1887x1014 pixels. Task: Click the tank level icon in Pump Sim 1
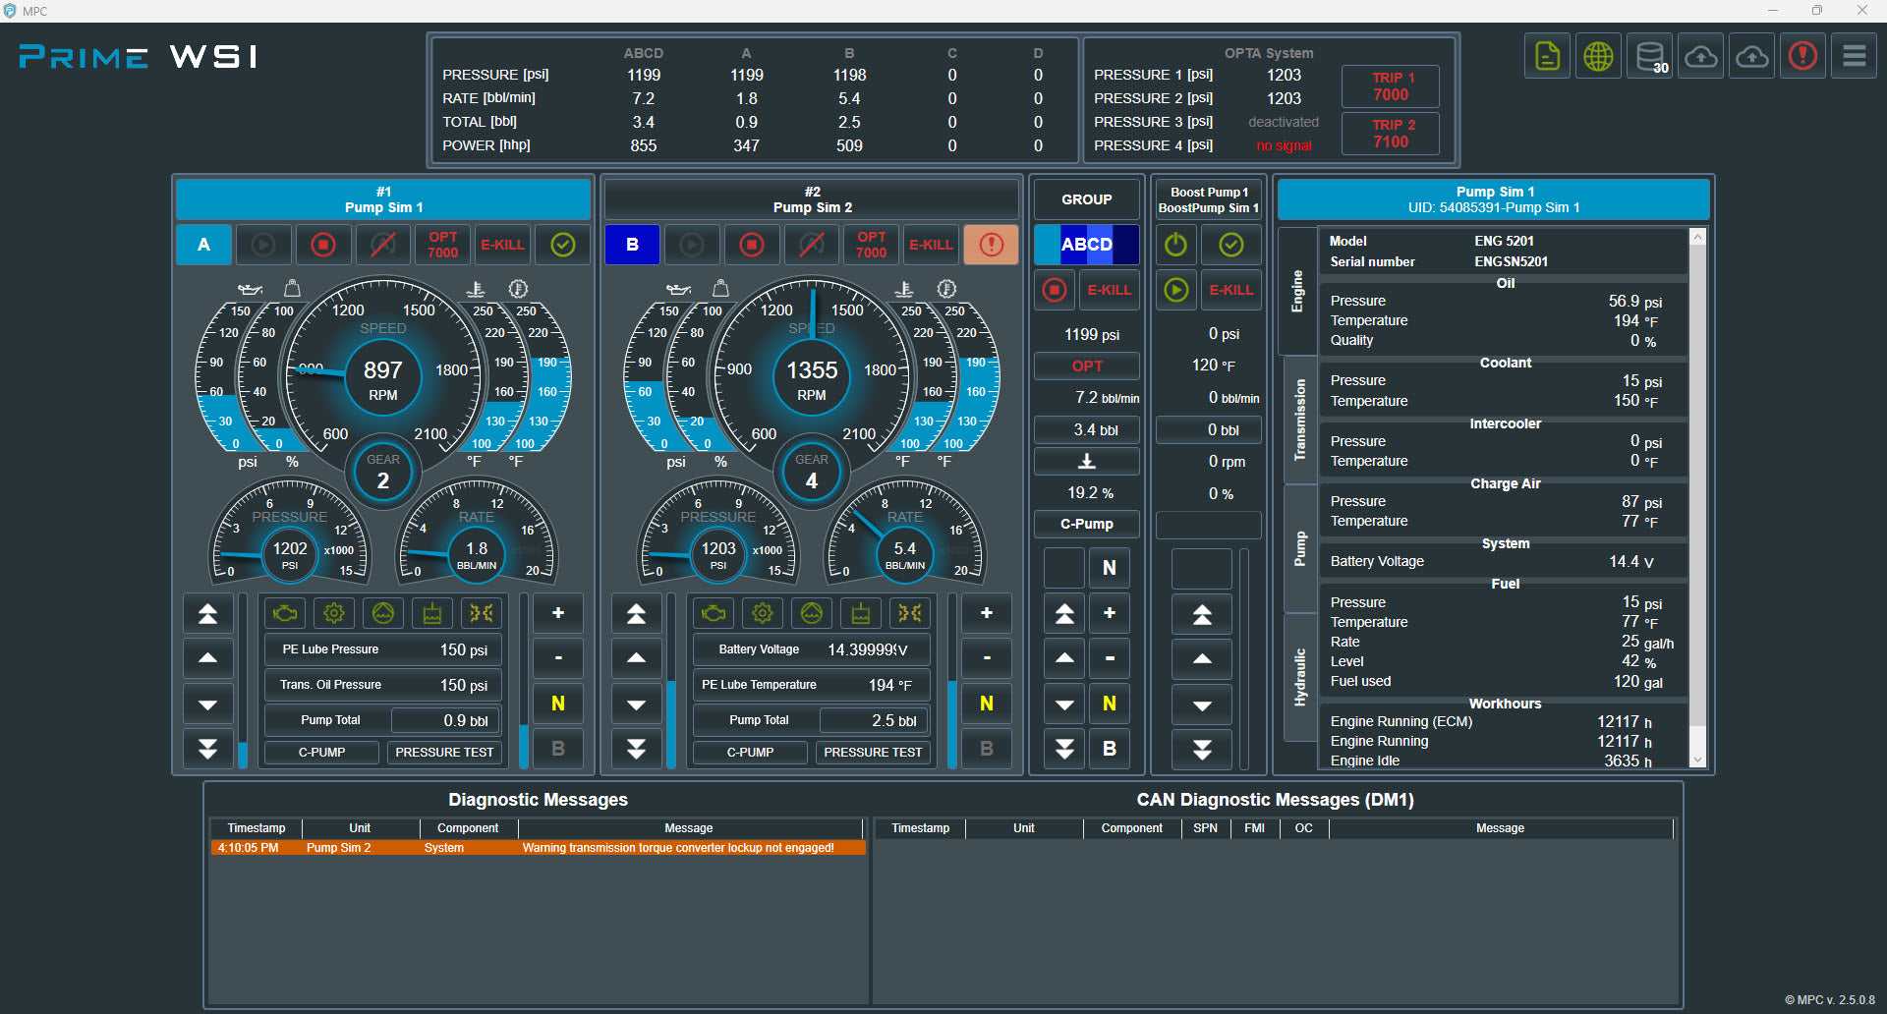pyautogui.click(x=432, y=613)
